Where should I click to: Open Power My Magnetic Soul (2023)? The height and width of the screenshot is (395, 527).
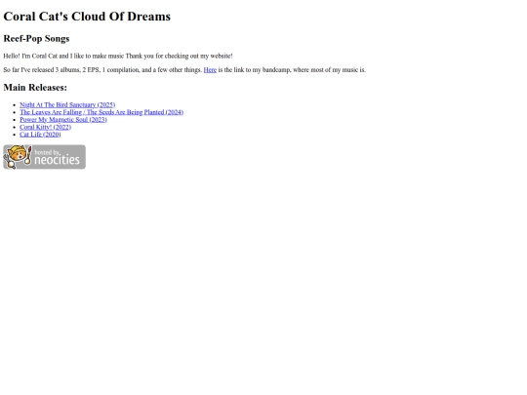click(63, 120)
